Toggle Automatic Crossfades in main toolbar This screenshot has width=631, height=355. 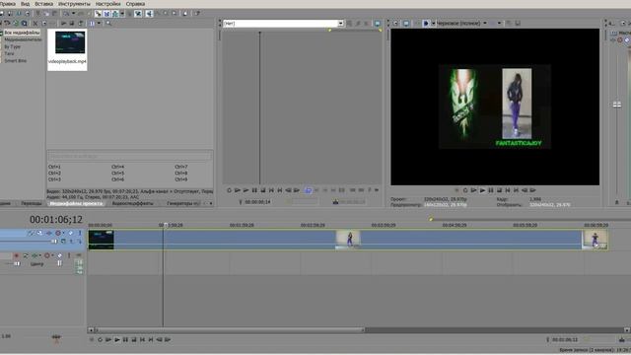(x=106, y=13)
